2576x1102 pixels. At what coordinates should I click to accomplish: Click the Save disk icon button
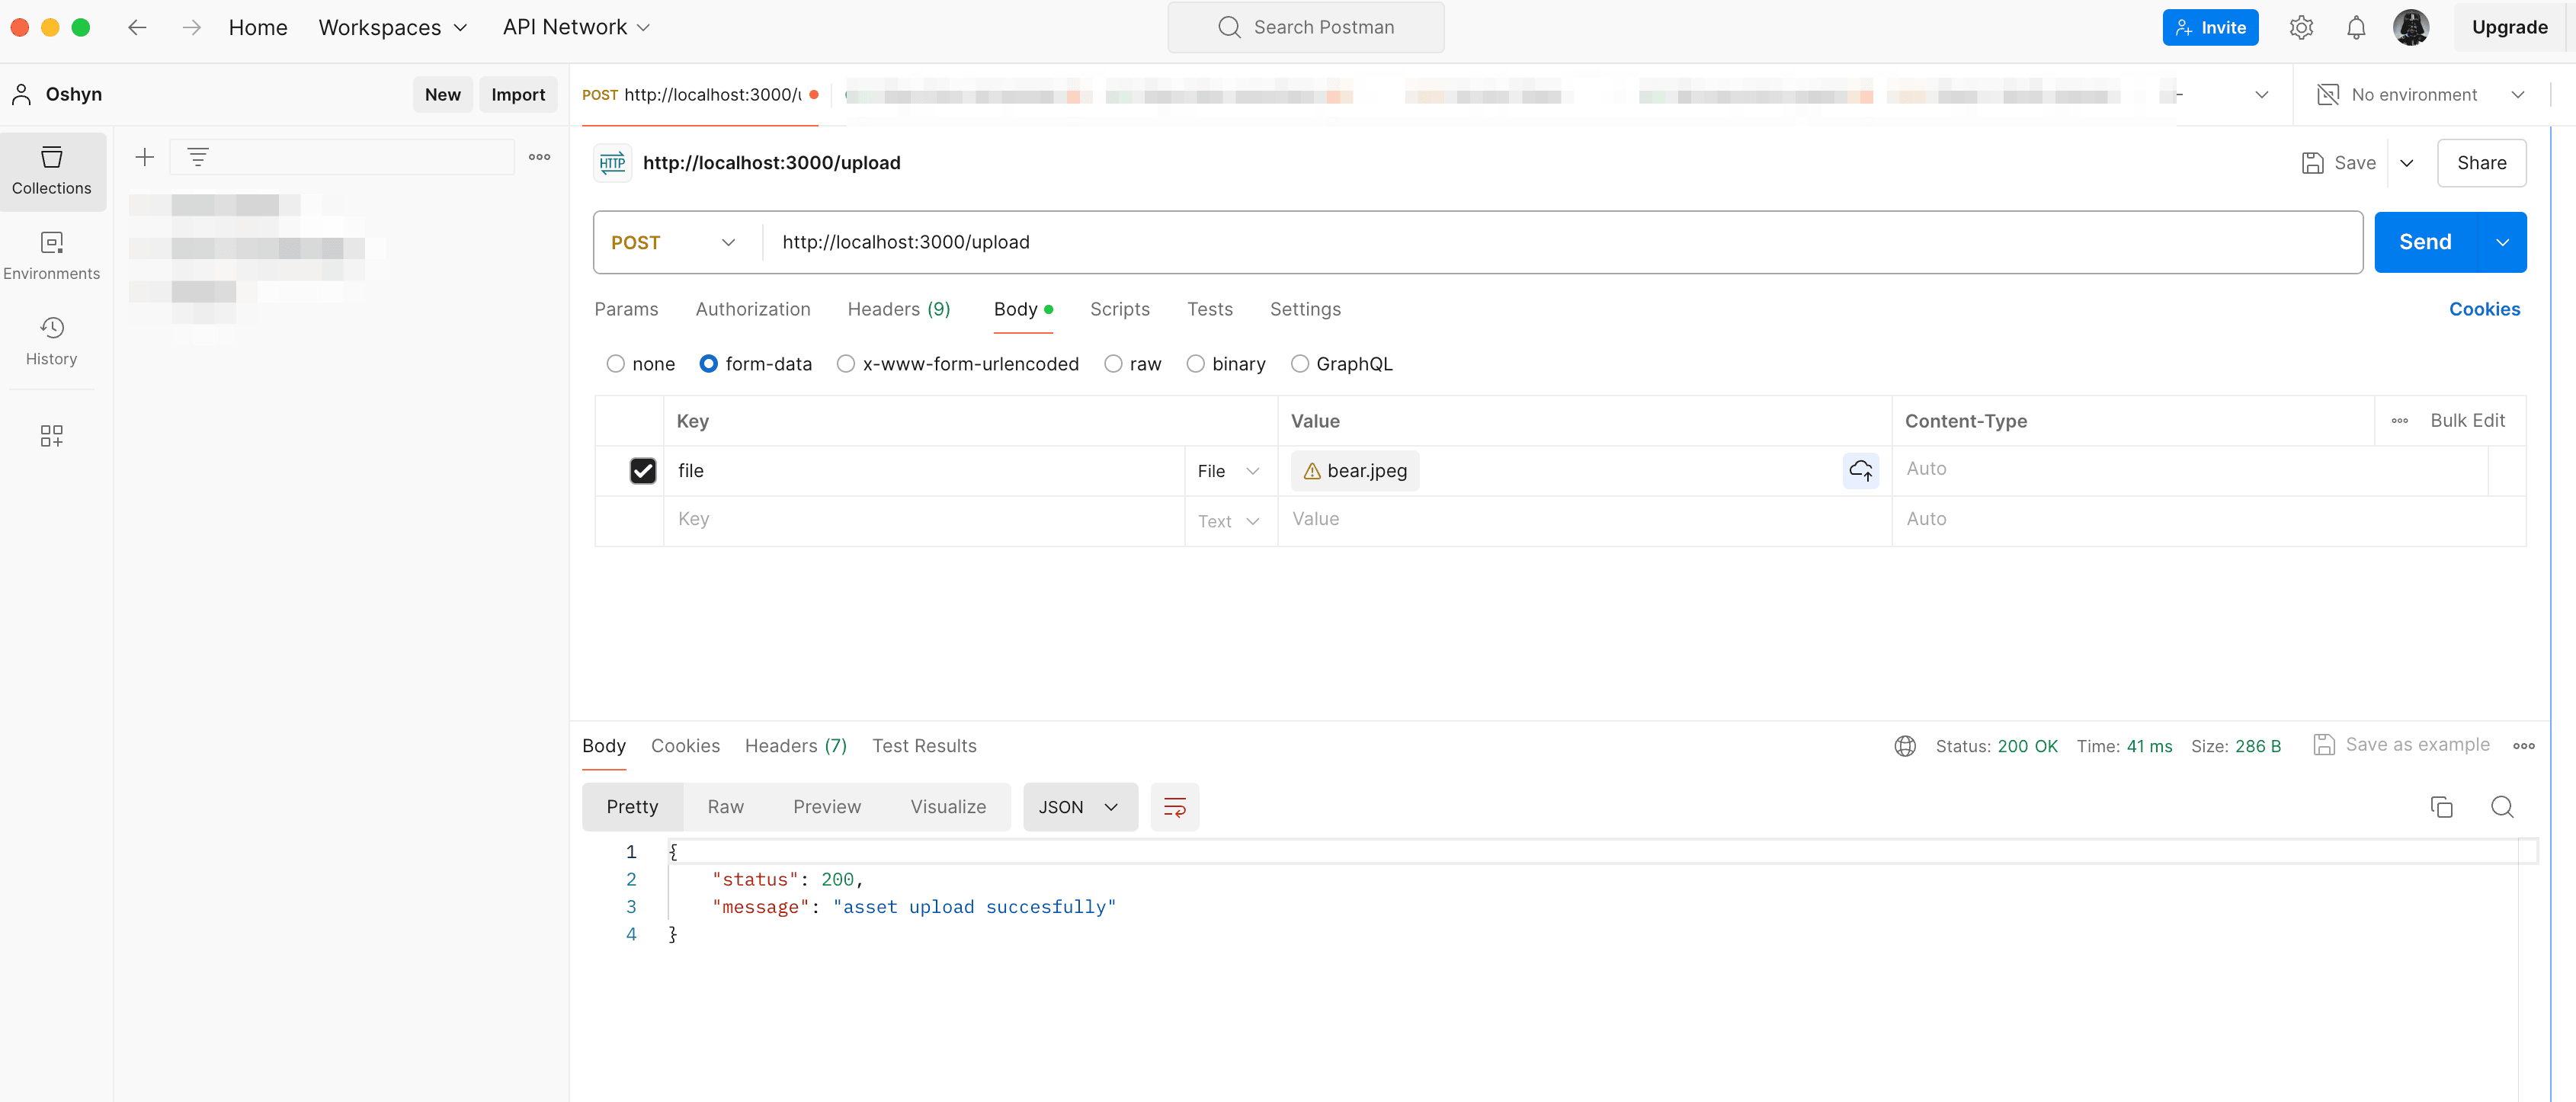[2338, 163]
